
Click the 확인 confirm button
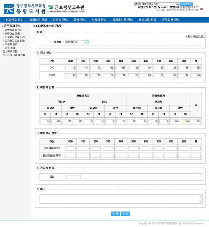pos(115,214)
